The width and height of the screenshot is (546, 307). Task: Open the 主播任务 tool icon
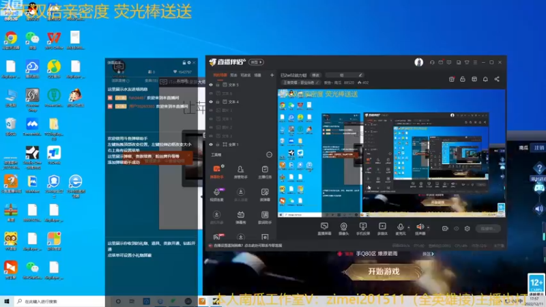click(x=265, y=172)
